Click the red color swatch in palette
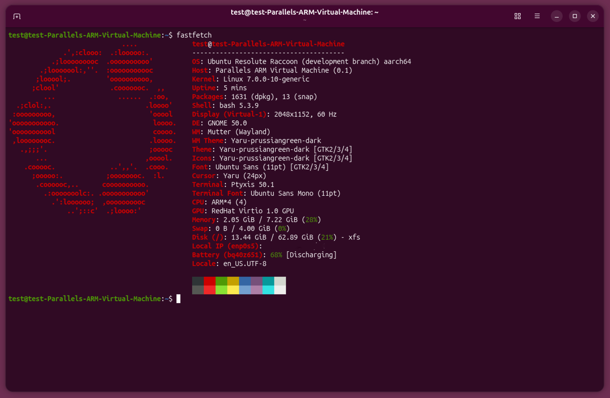610x398 pixels. click(x=209, y=281)
